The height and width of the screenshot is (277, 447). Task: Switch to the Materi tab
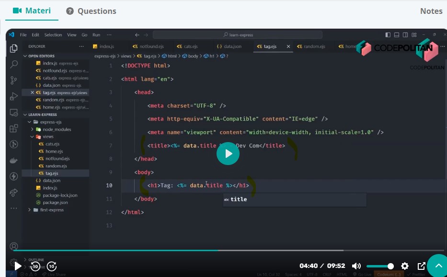(x=32, y=11)
